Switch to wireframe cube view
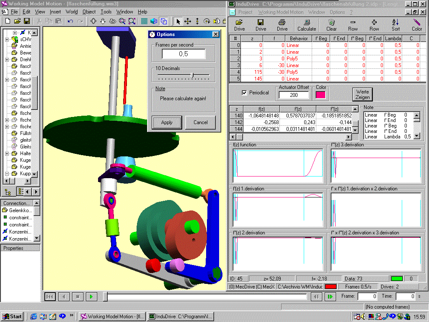 click(164, 21)
